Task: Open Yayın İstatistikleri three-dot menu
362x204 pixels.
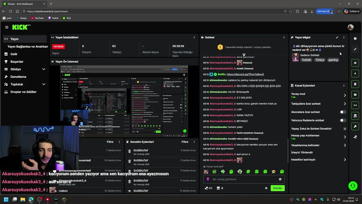Action: click(194, 37)
